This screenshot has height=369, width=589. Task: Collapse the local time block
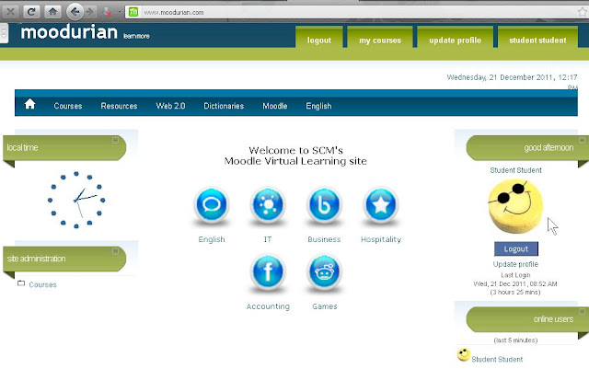pos(115,140)
